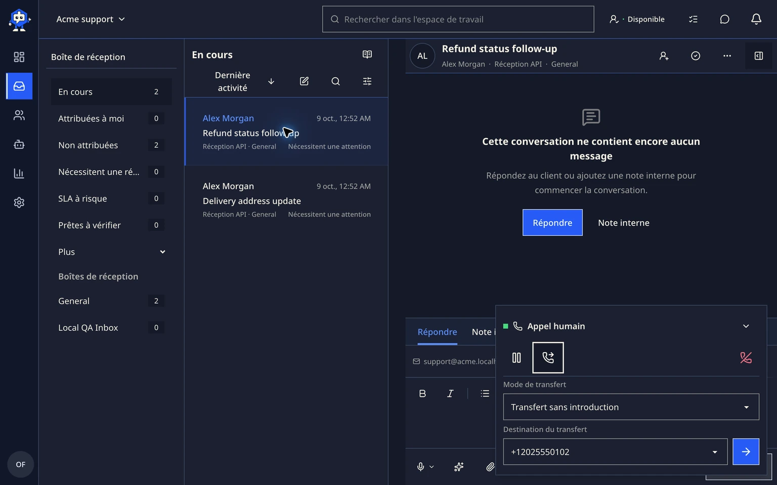Click the compose new conversation icon

pyautogui.click(x=304, y=81)
